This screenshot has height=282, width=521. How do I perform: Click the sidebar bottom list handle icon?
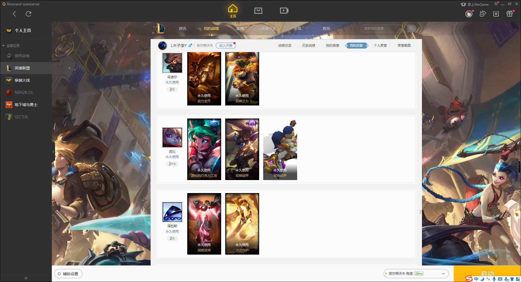click(26, 278)
